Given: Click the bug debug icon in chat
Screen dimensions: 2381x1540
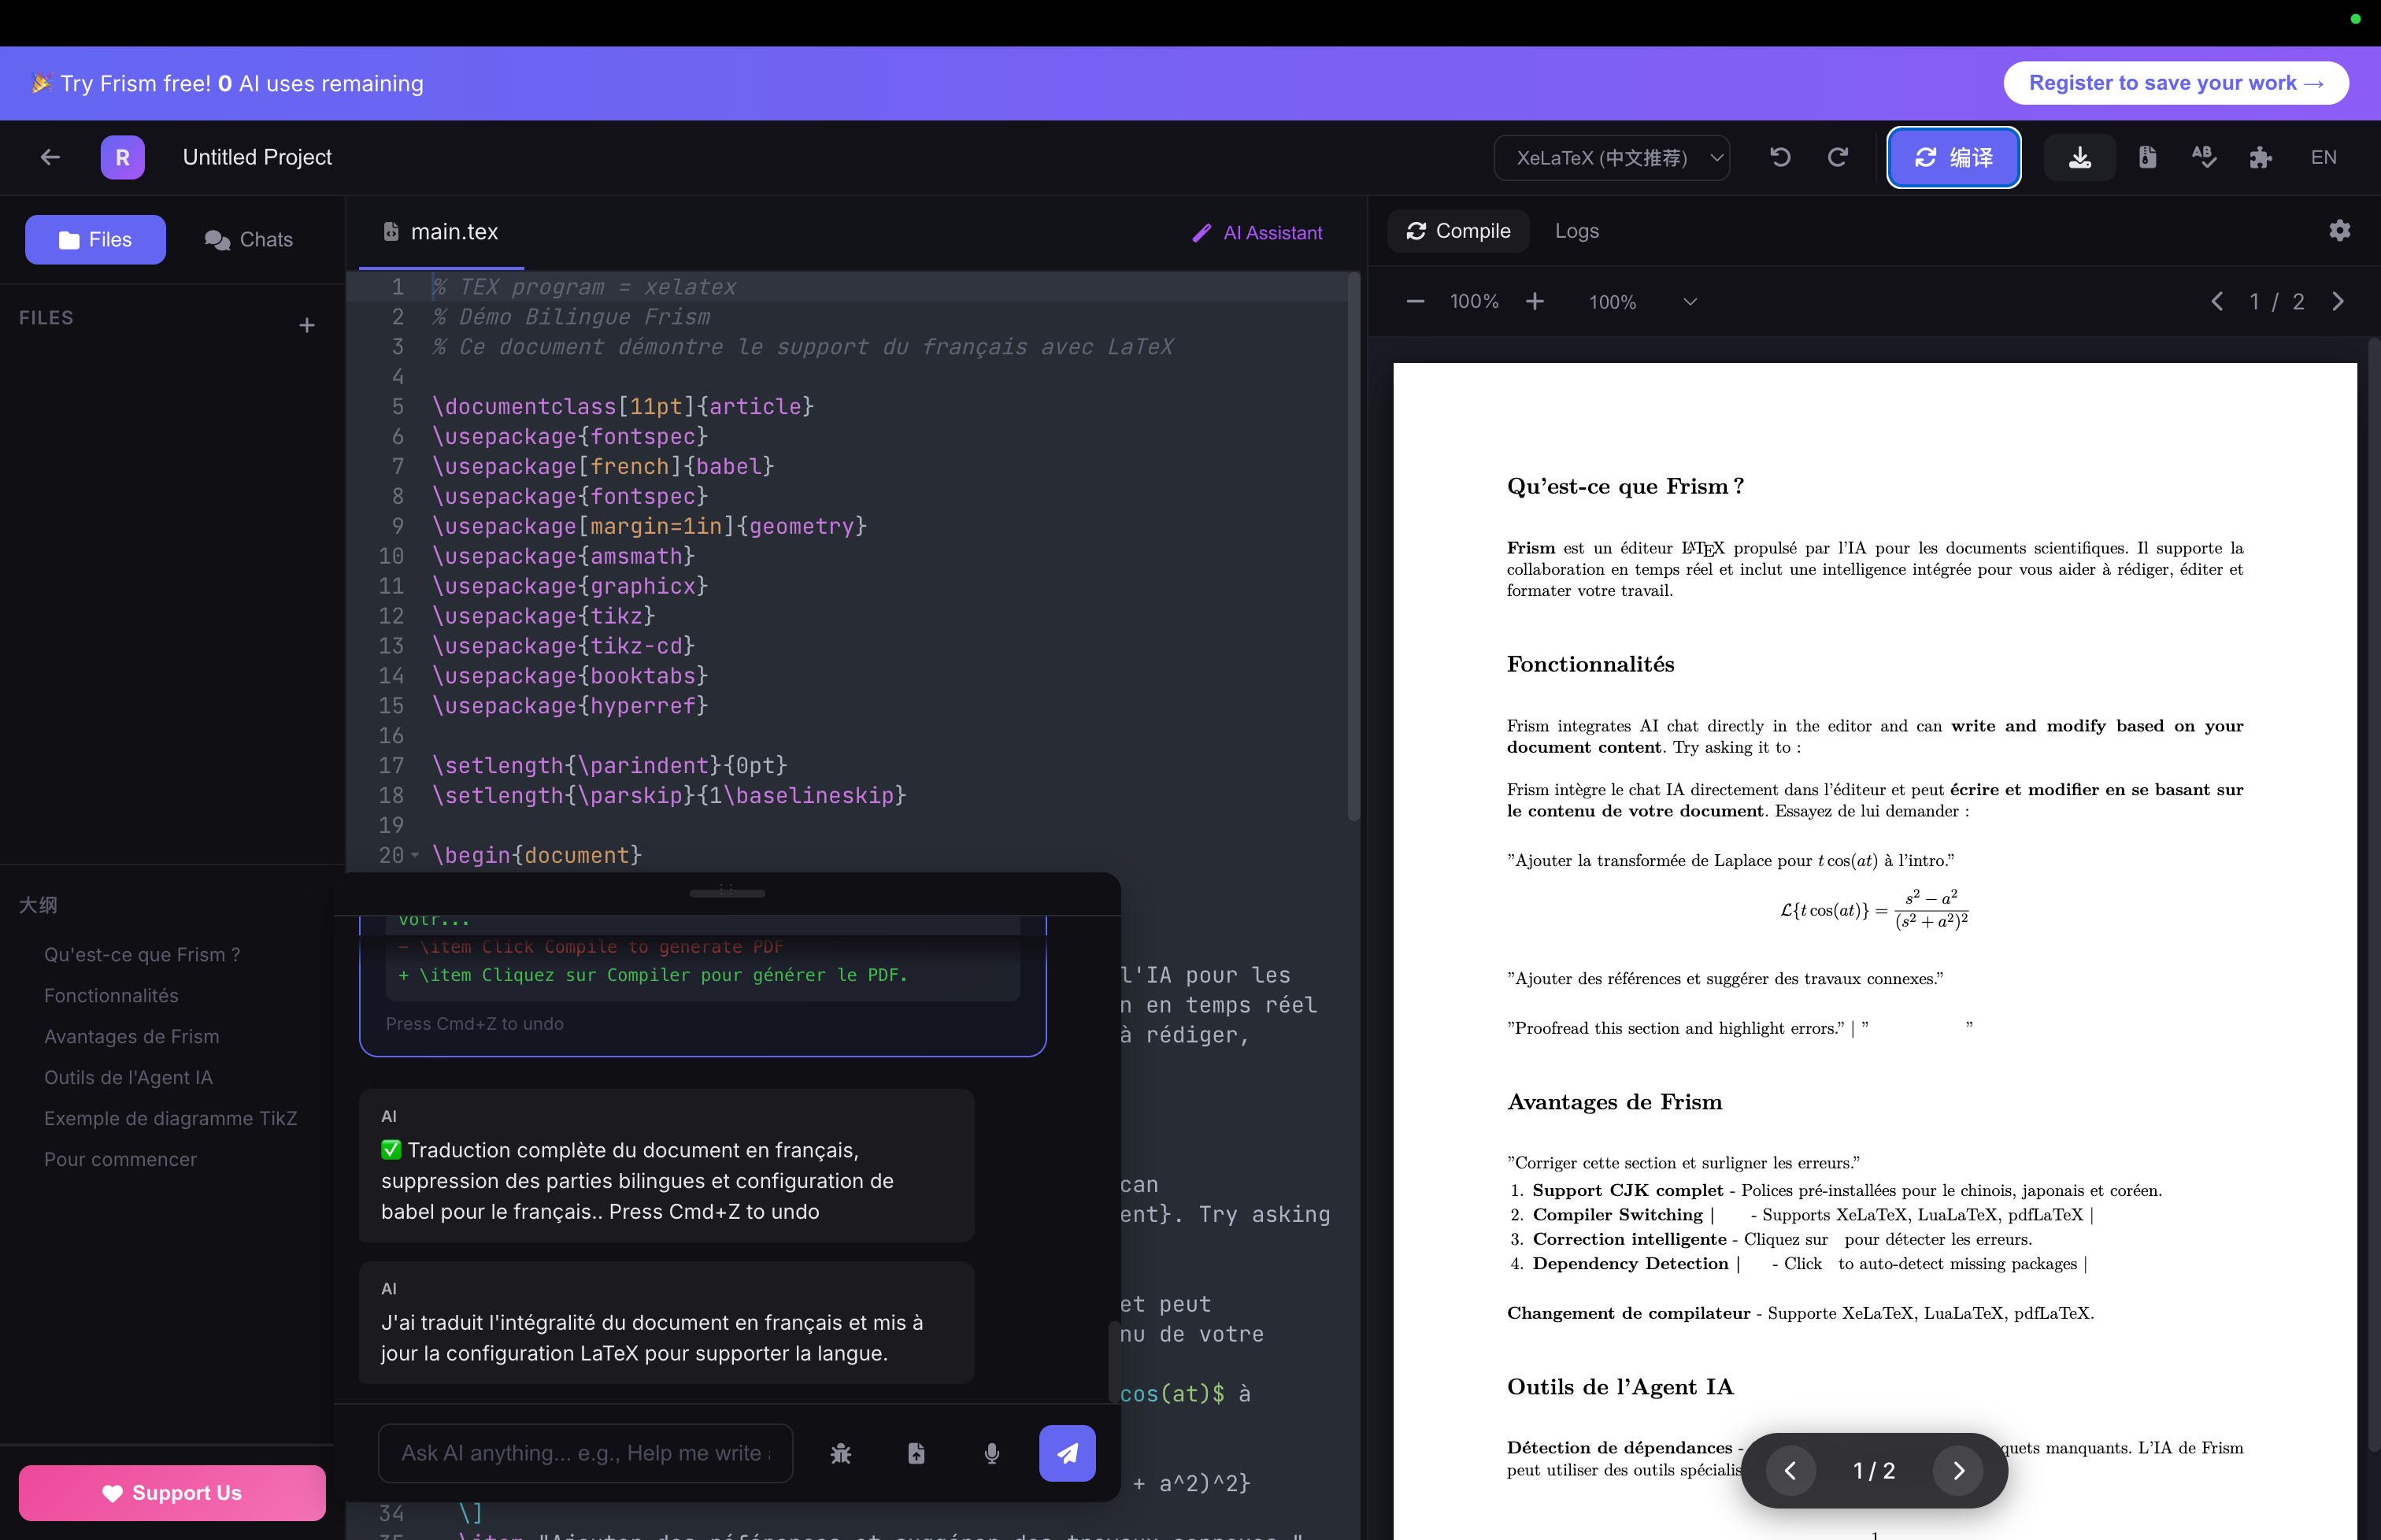Looking at the screenshot, I should click(x=841, y=1453).
